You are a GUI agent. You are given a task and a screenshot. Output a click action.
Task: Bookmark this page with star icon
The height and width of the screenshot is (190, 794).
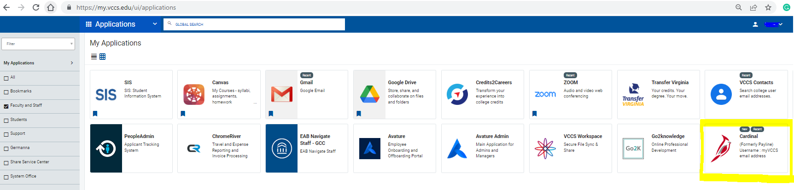pyautogui.click(x=768, y=7)
